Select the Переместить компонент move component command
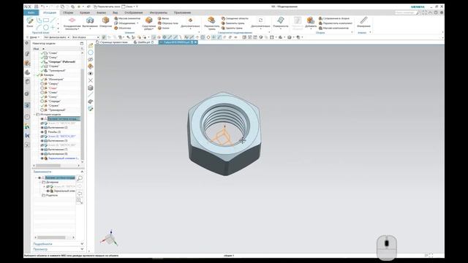Screen dimensions: 468x263 tap(336, 23)
